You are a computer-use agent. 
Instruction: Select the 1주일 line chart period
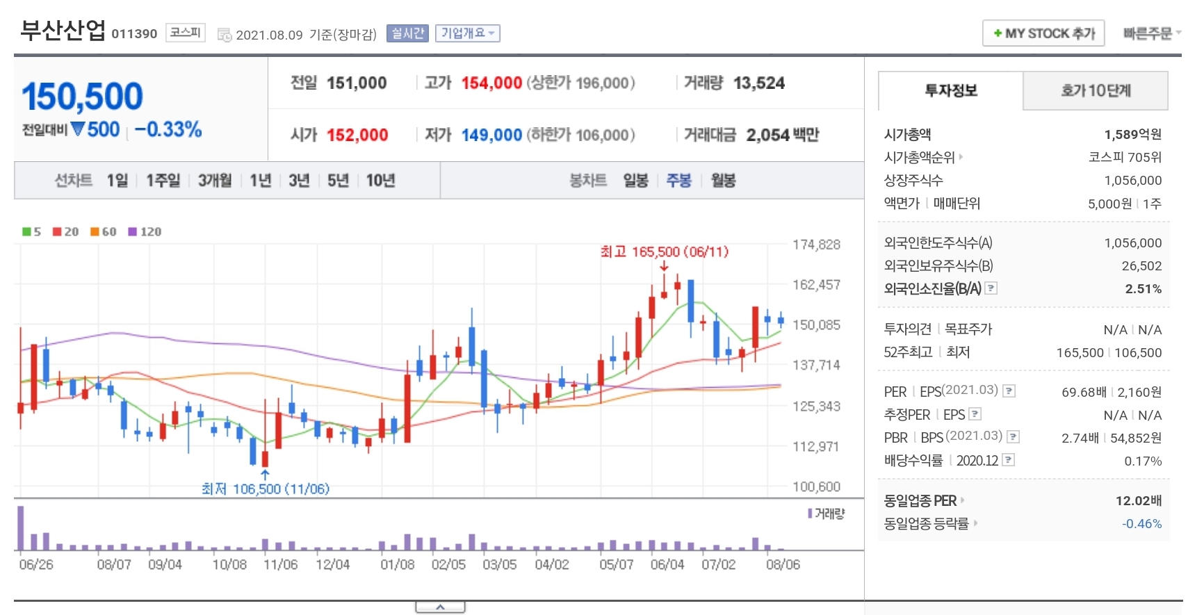pyautogui.click(x=163, y=181)
